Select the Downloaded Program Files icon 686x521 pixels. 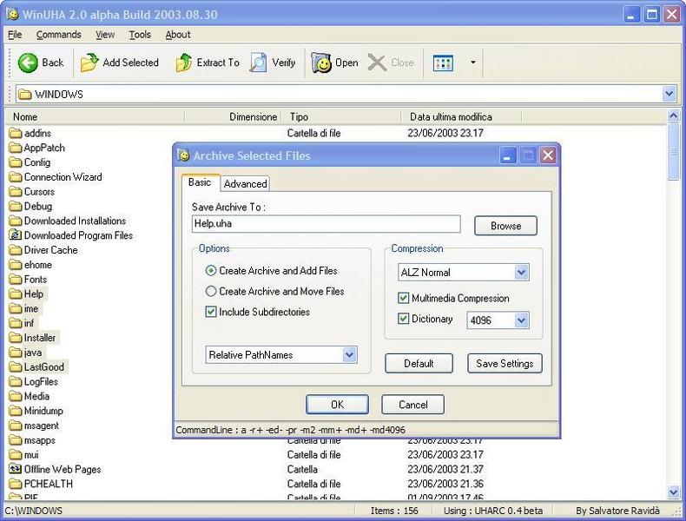tap(16, 235)
